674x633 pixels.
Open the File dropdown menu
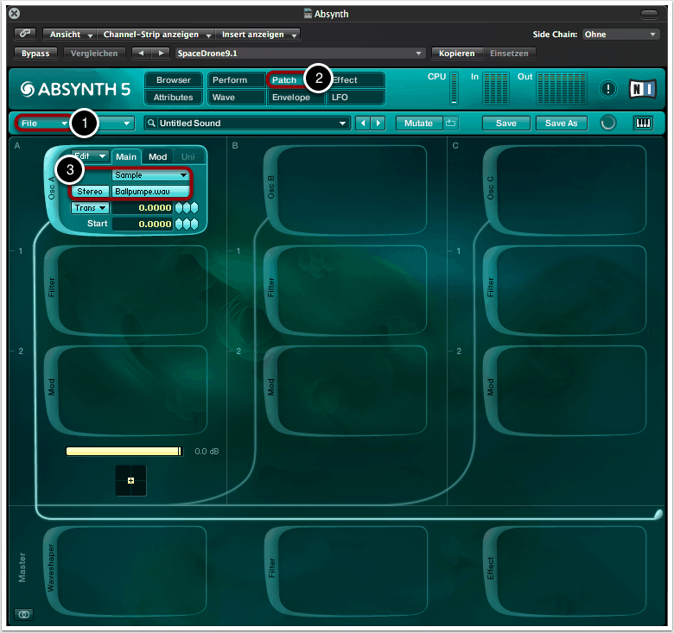pyautogui.click(x=43, y=123)
